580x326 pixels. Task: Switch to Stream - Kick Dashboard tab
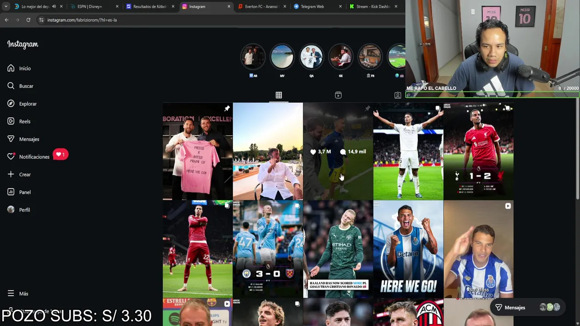373,6
